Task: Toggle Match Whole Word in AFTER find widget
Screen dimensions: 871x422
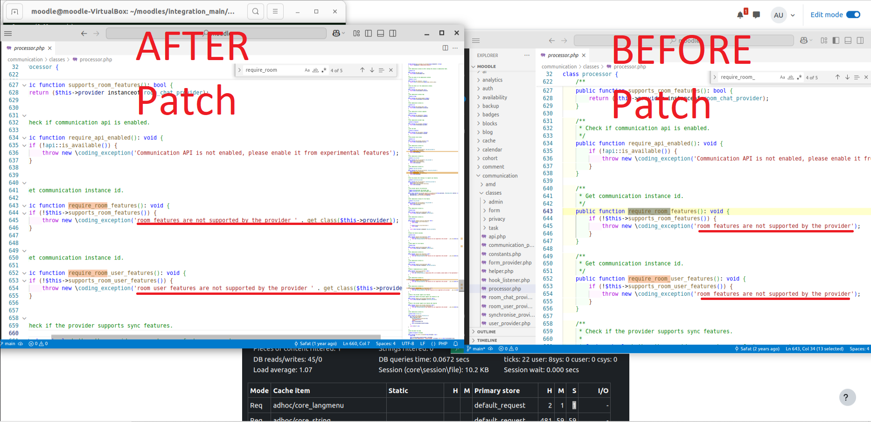Action: coord(315,70)
